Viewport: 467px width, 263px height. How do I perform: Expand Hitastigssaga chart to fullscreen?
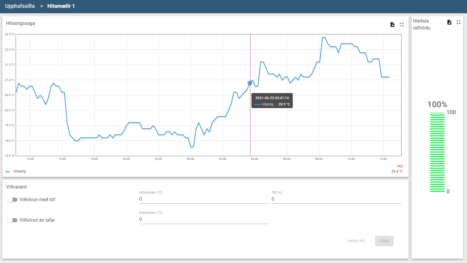(402, 25)
